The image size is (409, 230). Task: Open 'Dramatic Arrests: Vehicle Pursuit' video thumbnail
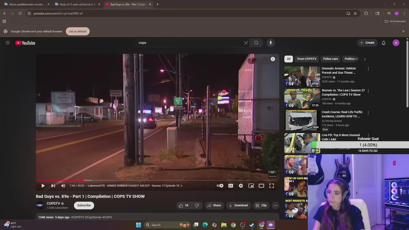click(x=302, y=77)
